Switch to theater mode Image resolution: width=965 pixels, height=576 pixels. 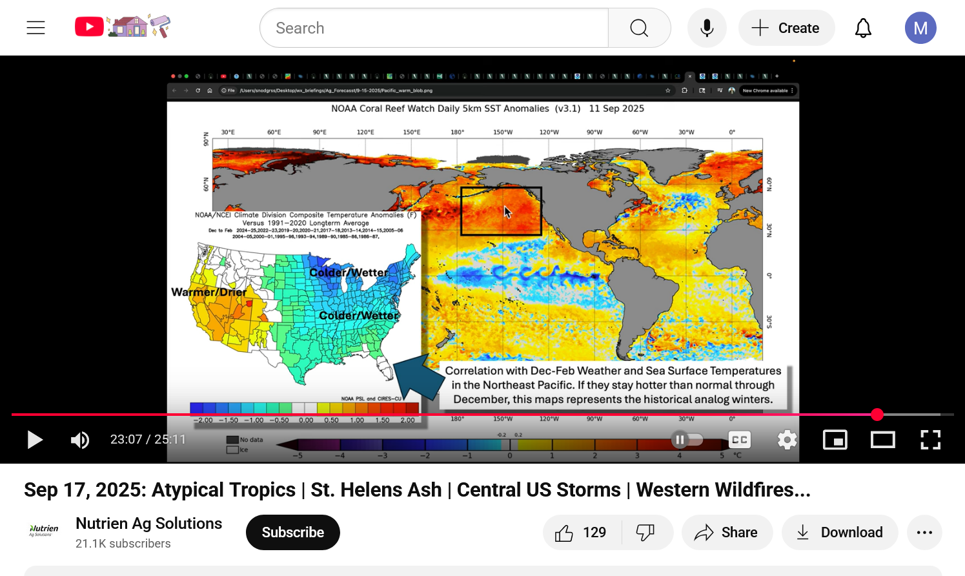[882, 440]
